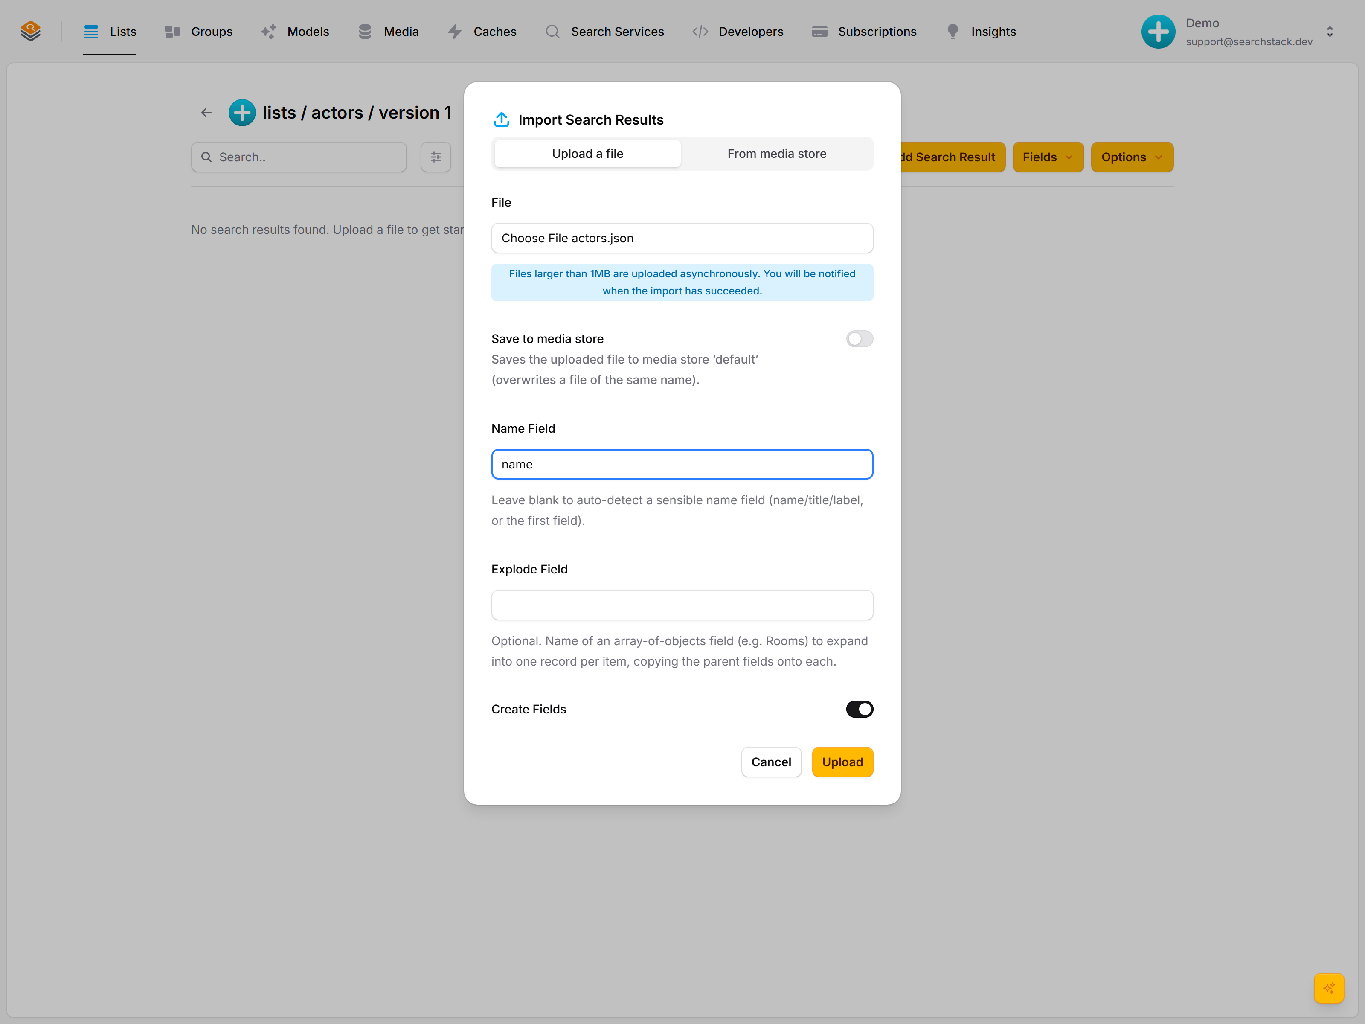Click the Lists stacked-lines icon
Image resolution: width=1365 pixels, height=1024 pixels.
tap(91, 32)
